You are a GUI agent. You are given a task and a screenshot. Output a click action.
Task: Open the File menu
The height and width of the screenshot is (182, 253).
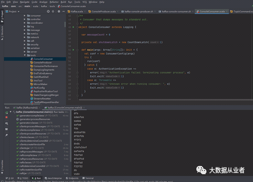pyautogui.click(x=3, y=2)
